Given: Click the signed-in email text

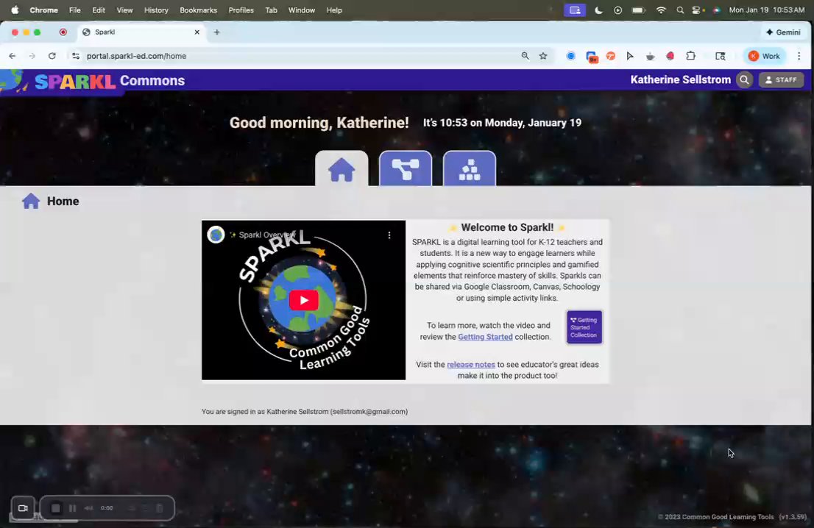Looking at the screenshot, I should (x=369, y=411).
